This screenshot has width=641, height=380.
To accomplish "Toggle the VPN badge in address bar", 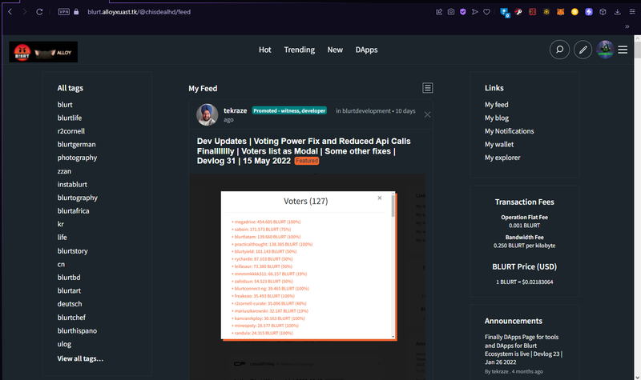I will [64, 12].
